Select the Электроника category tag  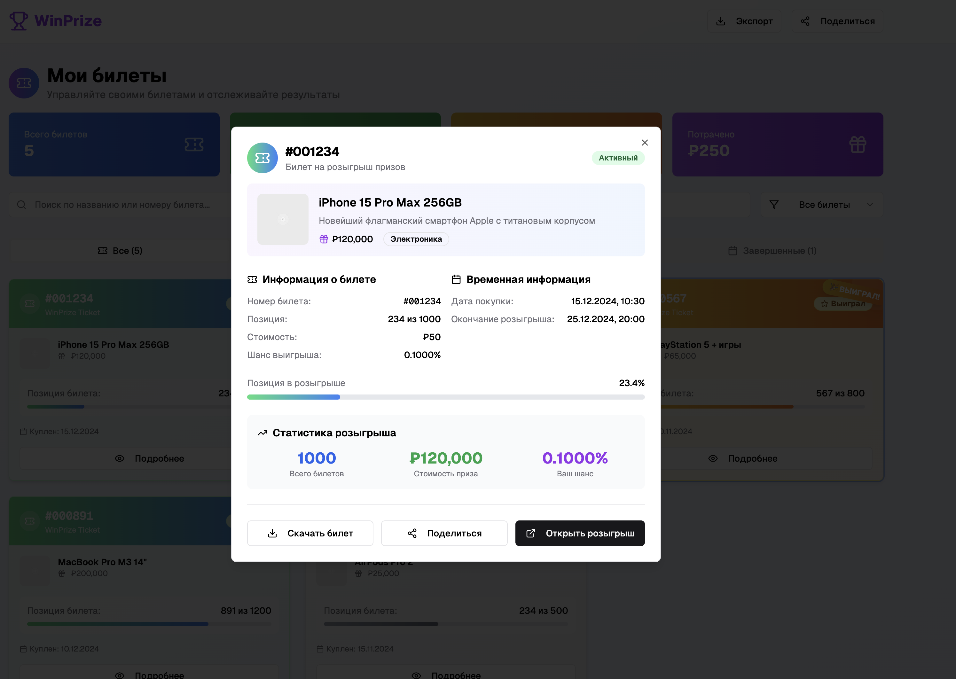click(416, 239)
